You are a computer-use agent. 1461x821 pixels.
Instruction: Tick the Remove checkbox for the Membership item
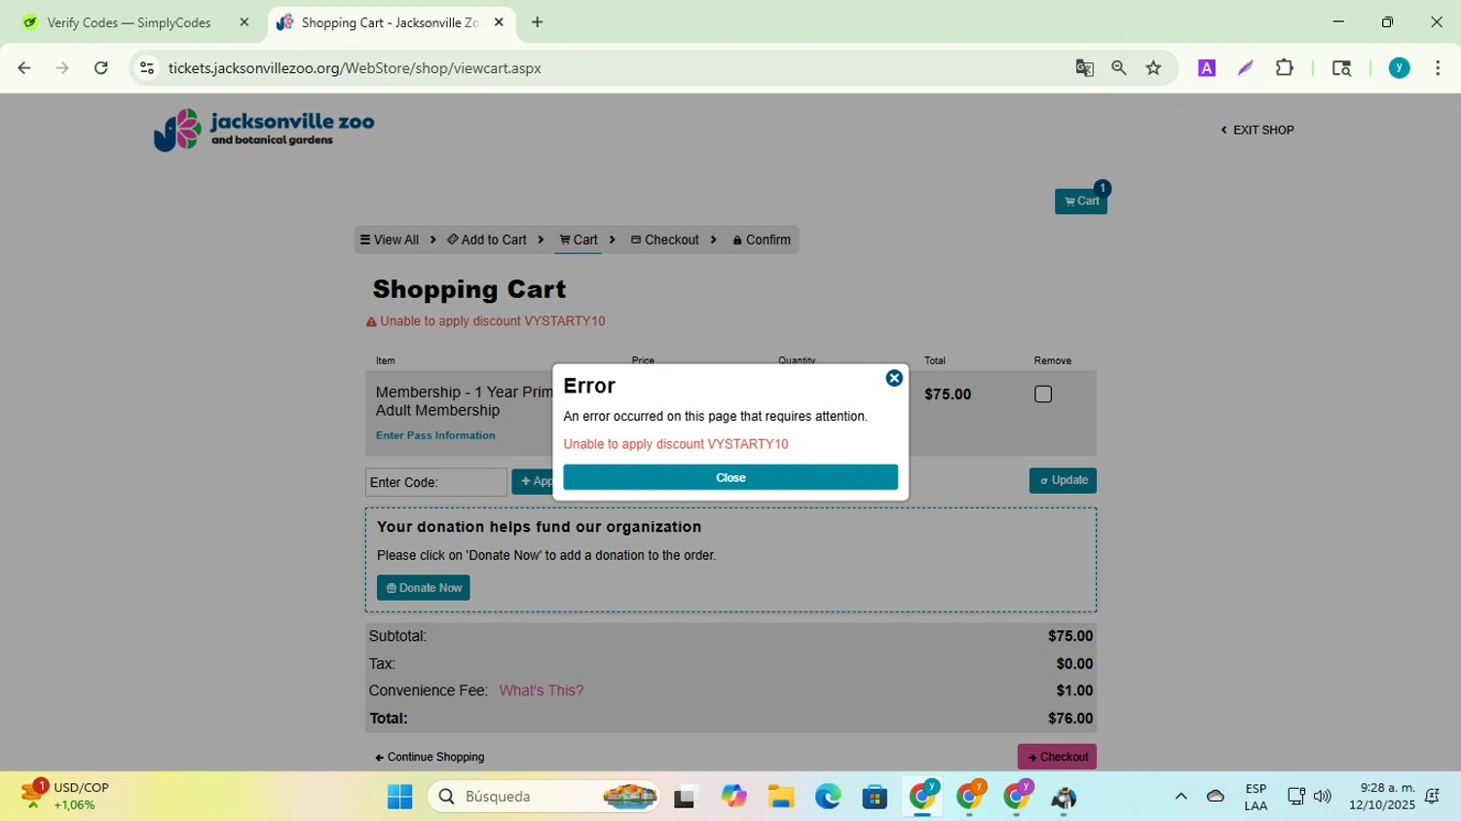pyautogui.click(x=1043, y=394)
